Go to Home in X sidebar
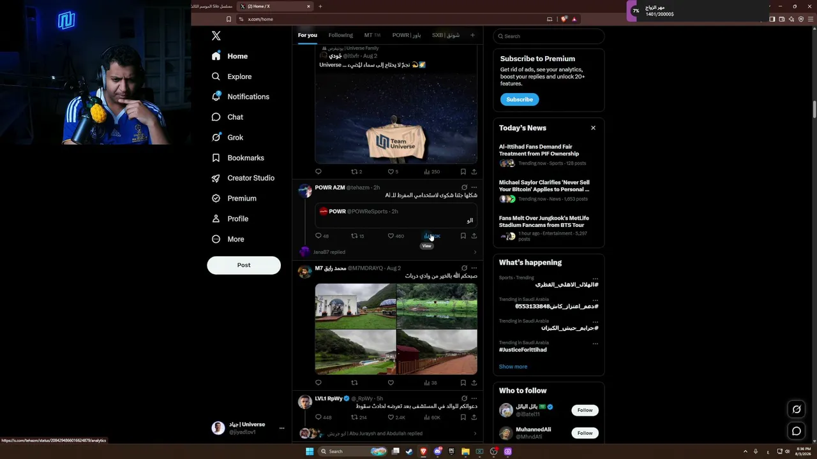 tap(230, 56)
